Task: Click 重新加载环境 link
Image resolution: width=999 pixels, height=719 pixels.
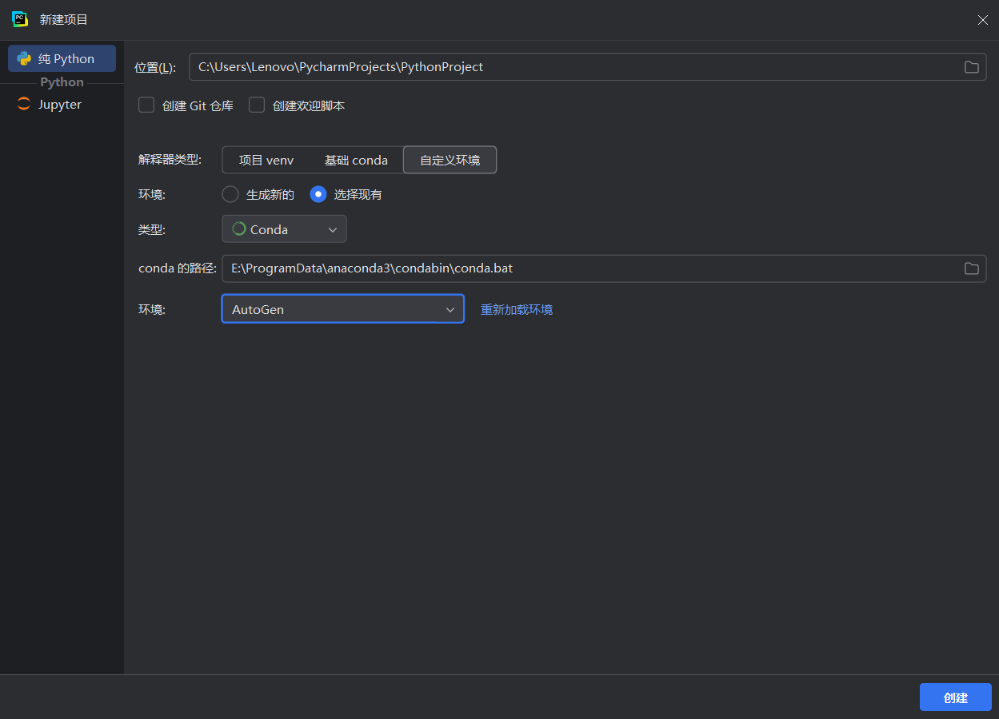Action: (517, 309)
